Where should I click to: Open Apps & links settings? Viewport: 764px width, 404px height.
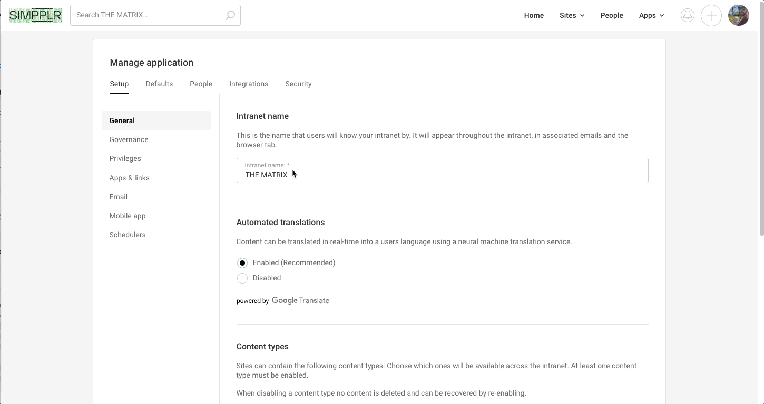pos(130,178)
